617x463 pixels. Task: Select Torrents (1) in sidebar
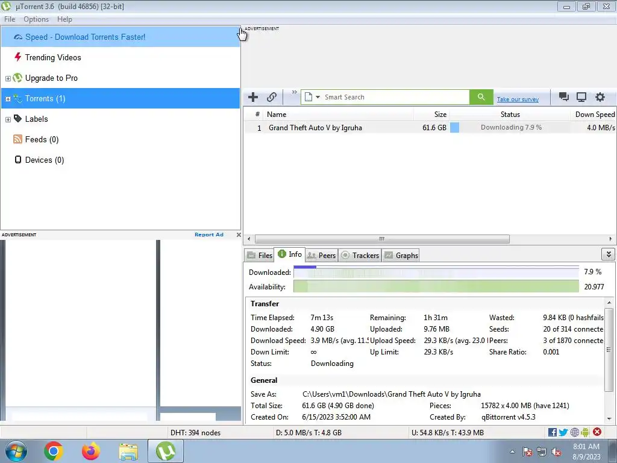click(121, 98)
